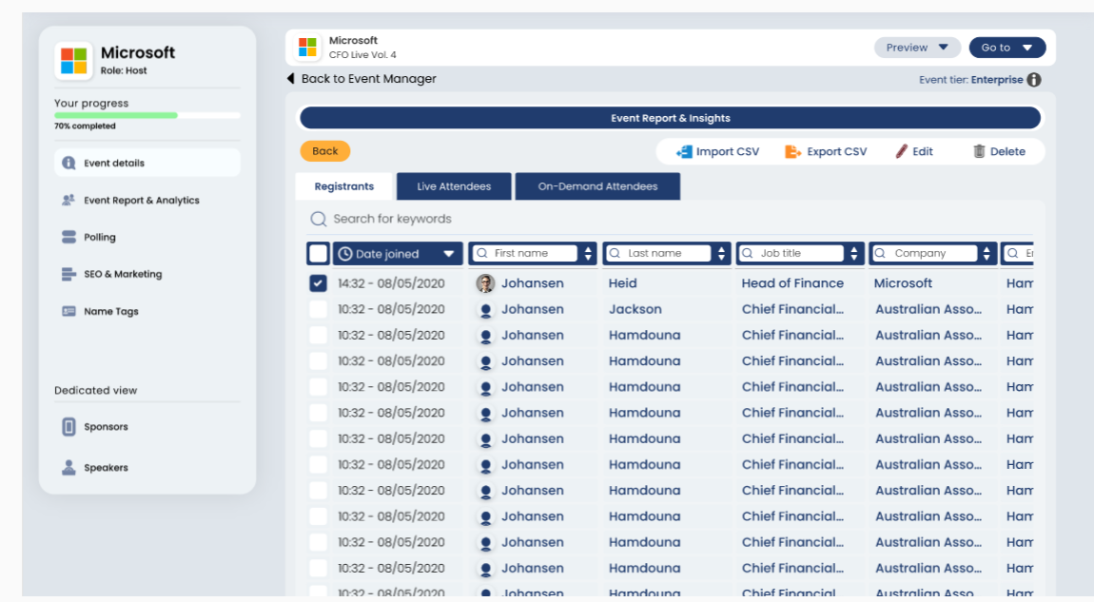
Task: Click the Microsoft logo in the sidebar
Action: (73, 61)
